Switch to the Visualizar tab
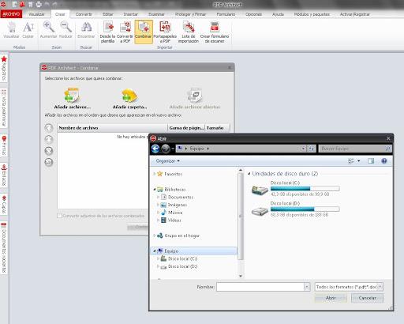Screen dimensions: 404x324 point(36,14)
